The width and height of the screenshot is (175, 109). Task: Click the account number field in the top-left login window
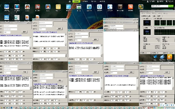pyautogui.click(x=10, y=26)
